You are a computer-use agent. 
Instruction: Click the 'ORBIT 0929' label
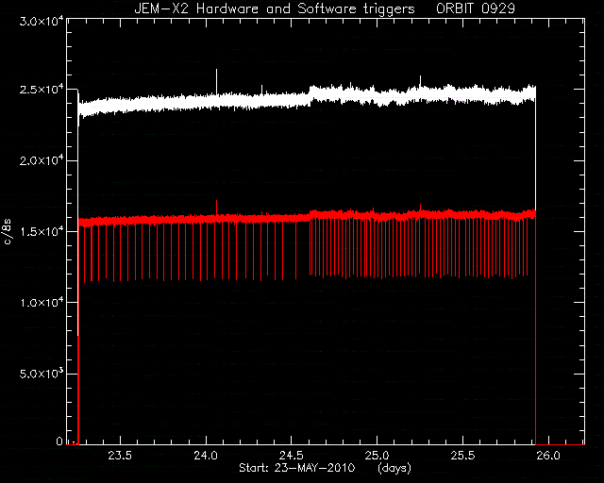[476, 8]
